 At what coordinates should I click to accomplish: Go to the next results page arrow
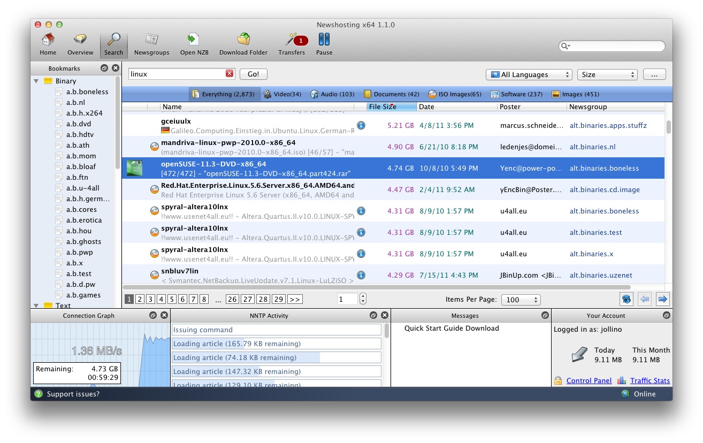click(663, 300)
